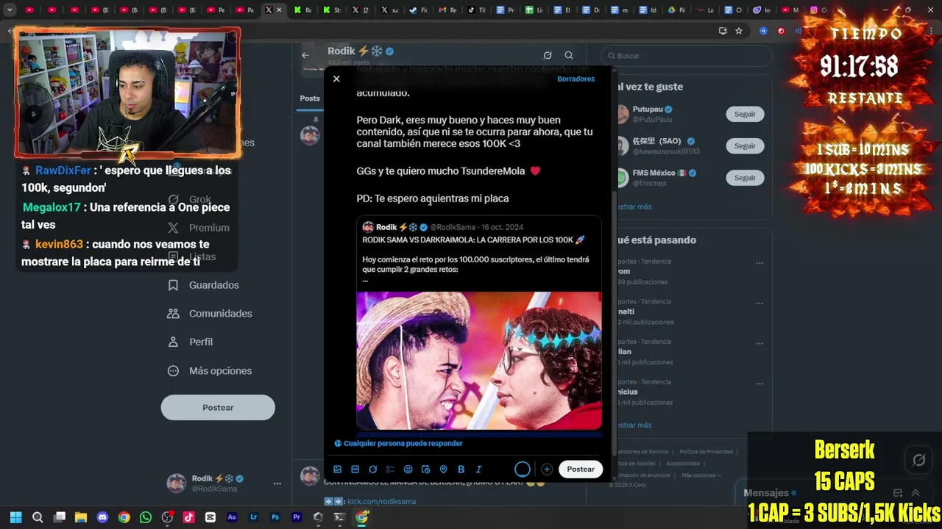Viewport: 942px width, 529px height.
Task: Add another post to the thread
Action: point(547,469)
